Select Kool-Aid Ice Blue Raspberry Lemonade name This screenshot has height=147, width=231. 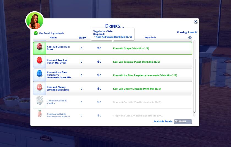point(59,75)
